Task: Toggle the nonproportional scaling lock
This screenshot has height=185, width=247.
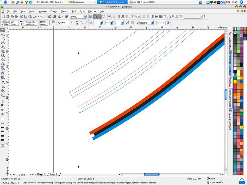Action: (53, 22)
